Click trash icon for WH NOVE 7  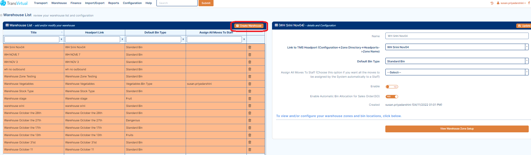(250, 55)
